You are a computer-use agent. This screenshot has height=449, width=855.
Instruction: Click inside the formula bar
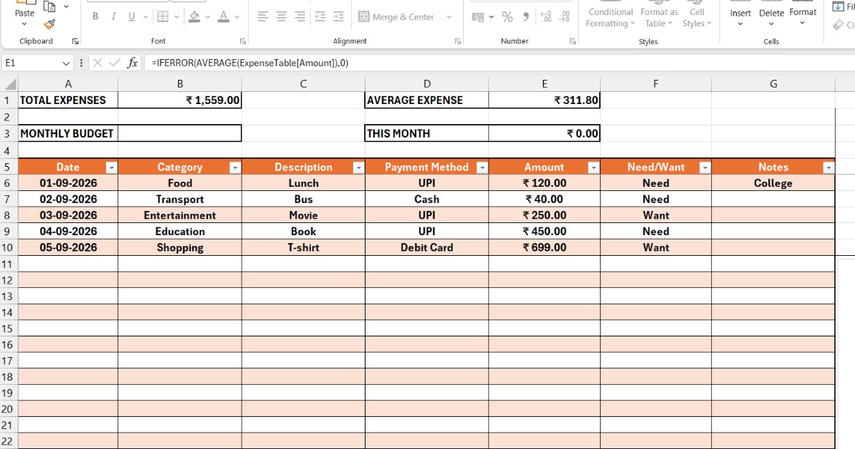[x=499, y=63]
